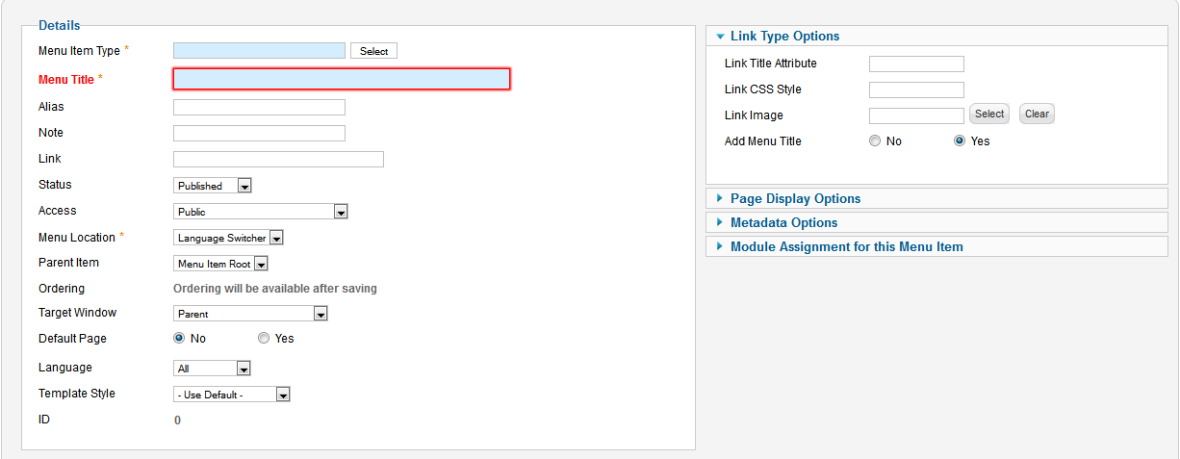Expand Module Assignment arrow icon
This screenshot has width=1180, height=459.
click(x=720, y=246)
